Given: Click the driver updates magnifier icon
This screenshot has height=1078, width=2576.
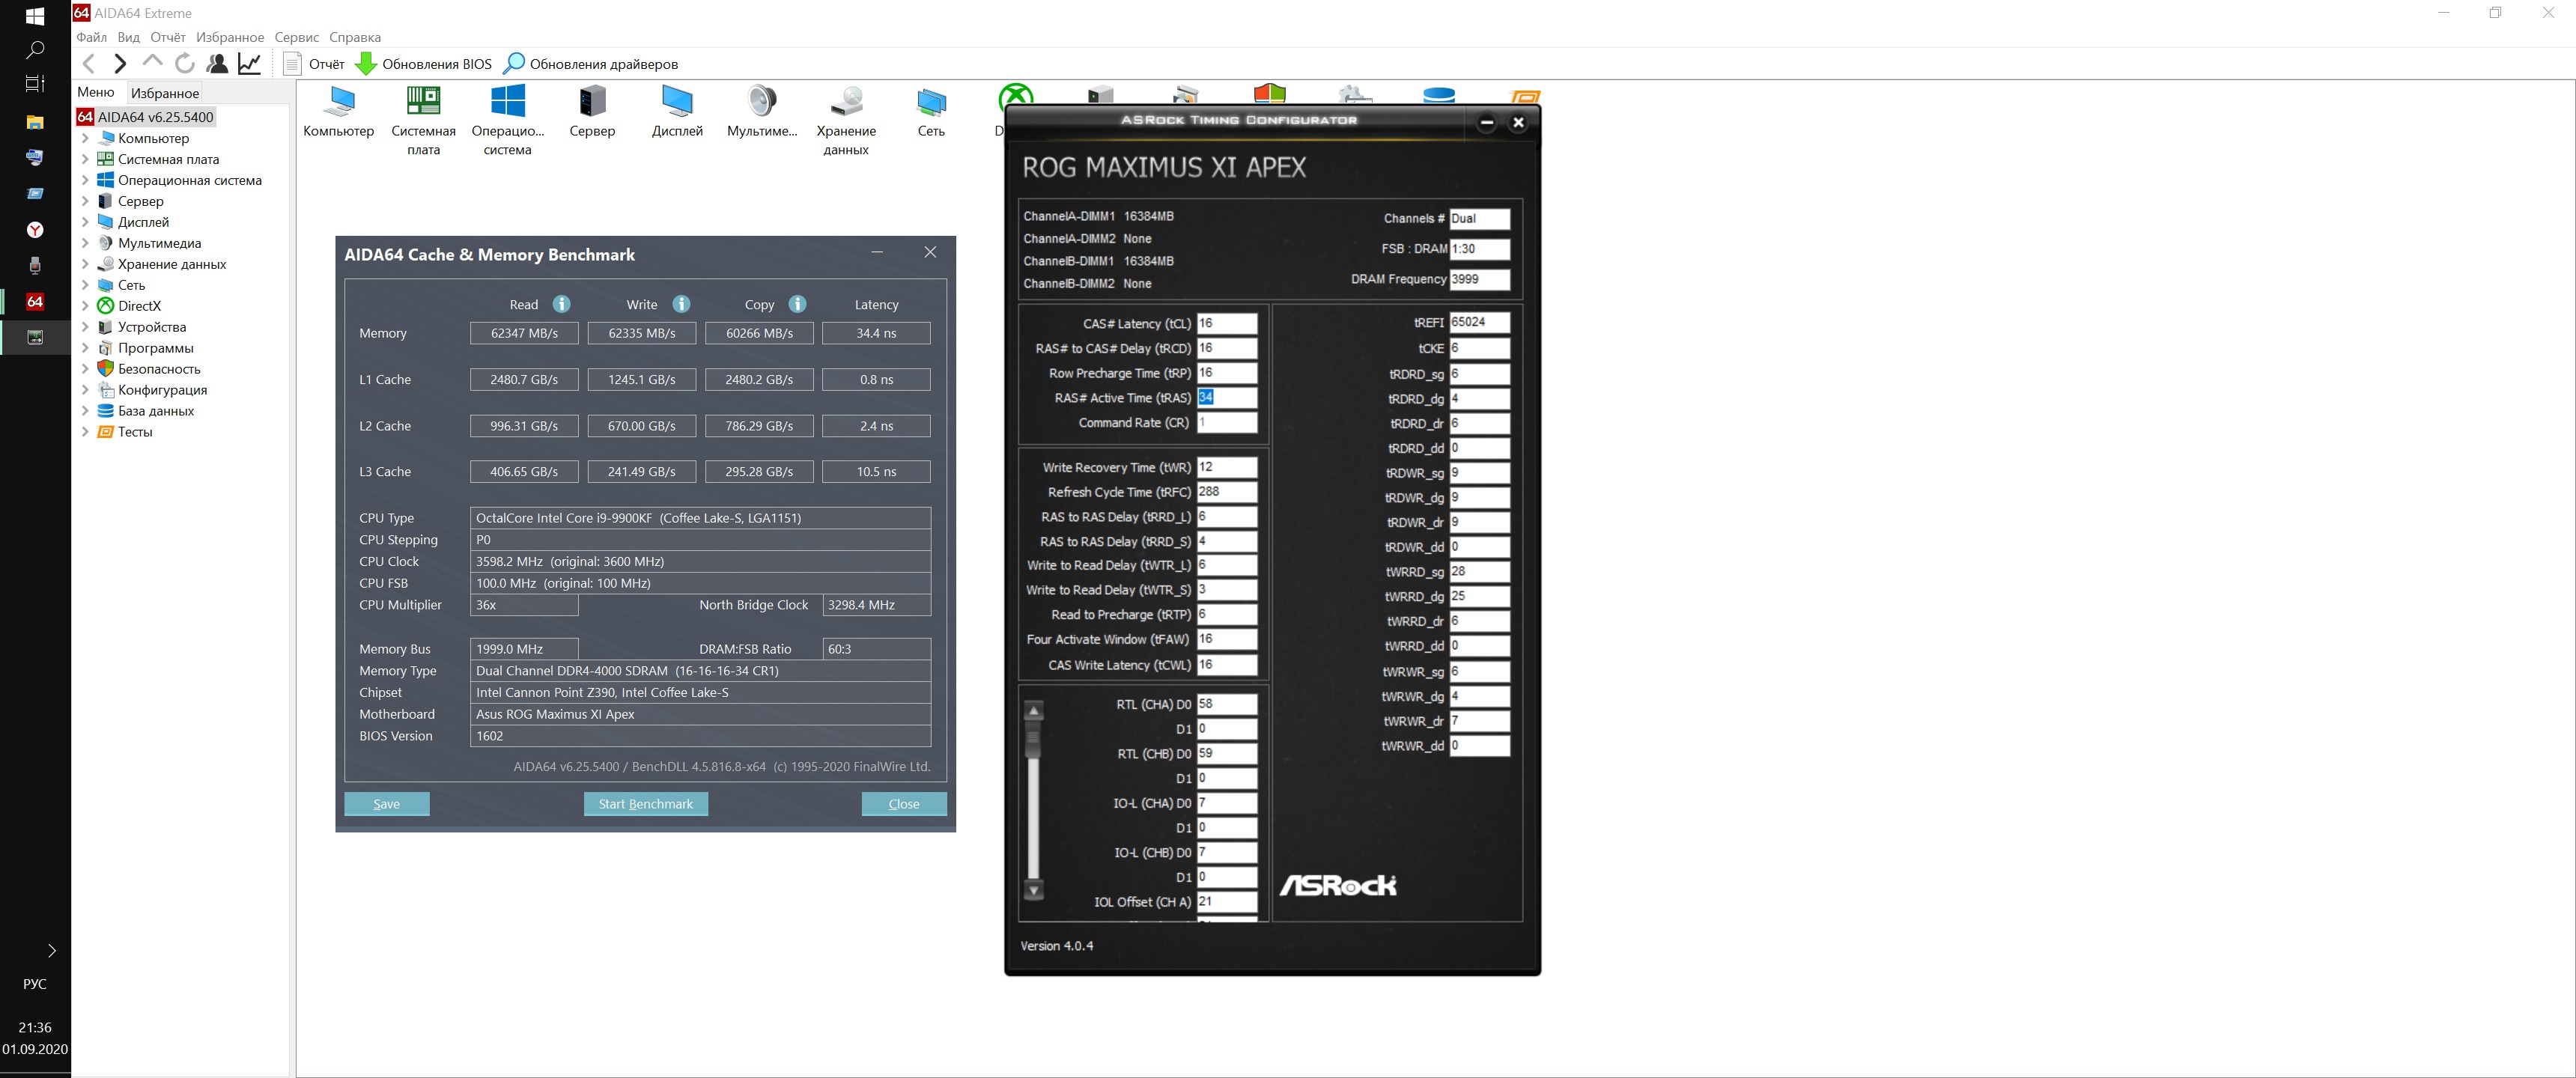Looking at the screenshot, I should 514,64.
